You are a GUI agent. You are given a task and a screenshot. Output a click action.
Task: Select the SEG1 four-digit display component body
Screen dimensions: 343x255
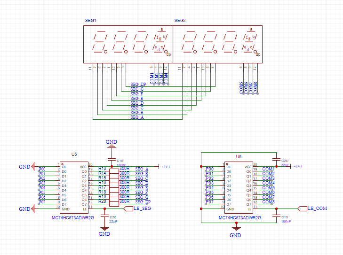[128, 44]
